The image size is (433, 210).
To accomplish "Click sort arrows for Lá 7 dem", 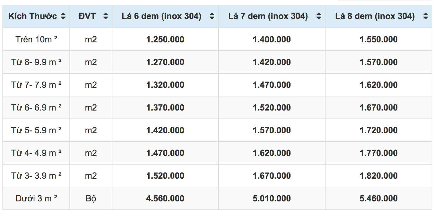I will coord(319,16).
